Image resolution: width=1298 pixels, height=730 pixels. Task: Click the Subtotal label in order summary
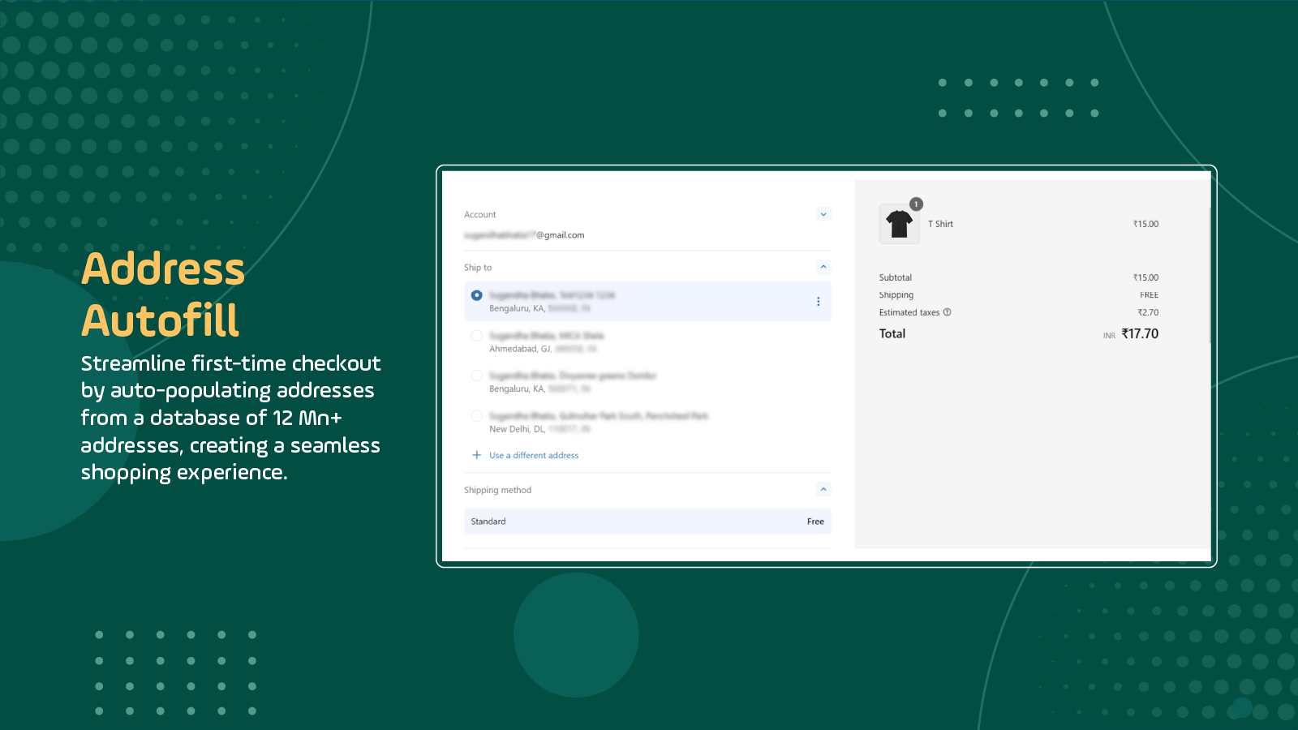click(x=896, y=277)
